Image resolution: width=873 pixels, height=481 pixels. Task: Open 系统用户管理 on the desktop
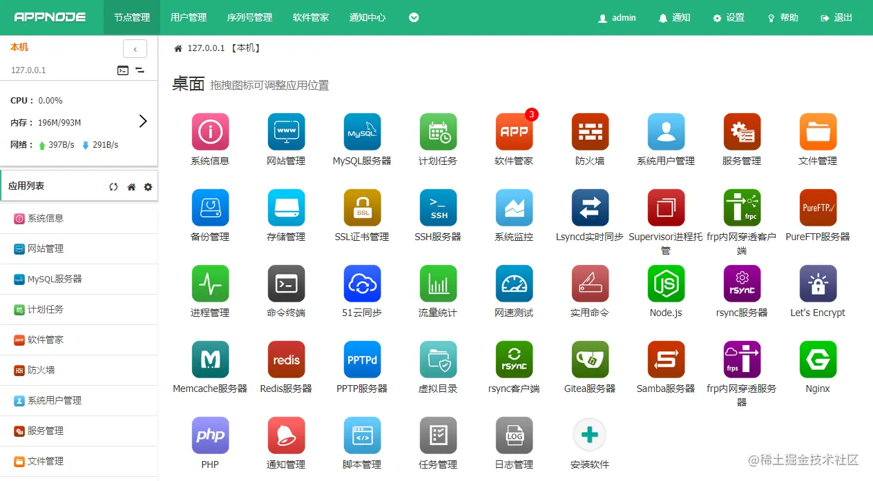tap(666, 132)
